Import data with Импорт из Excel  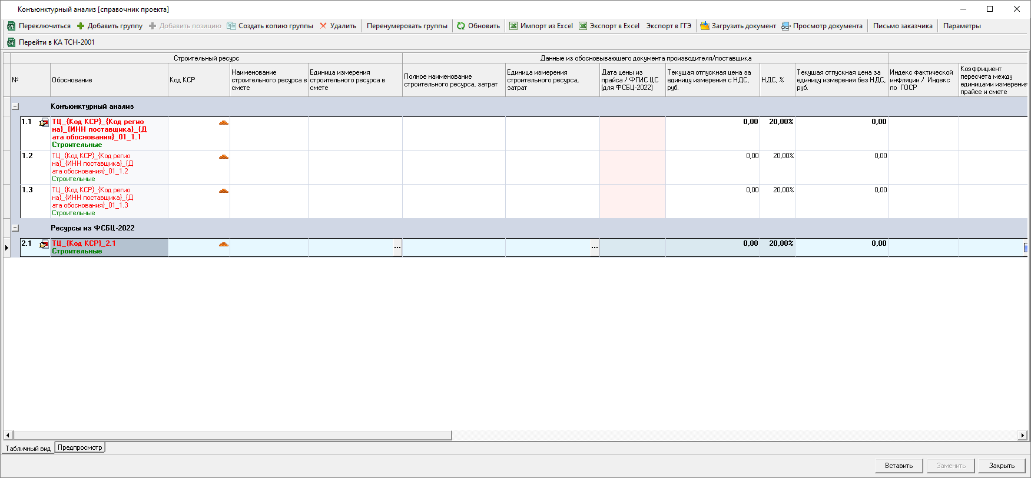pyautogui.click(x=541, y=26)
